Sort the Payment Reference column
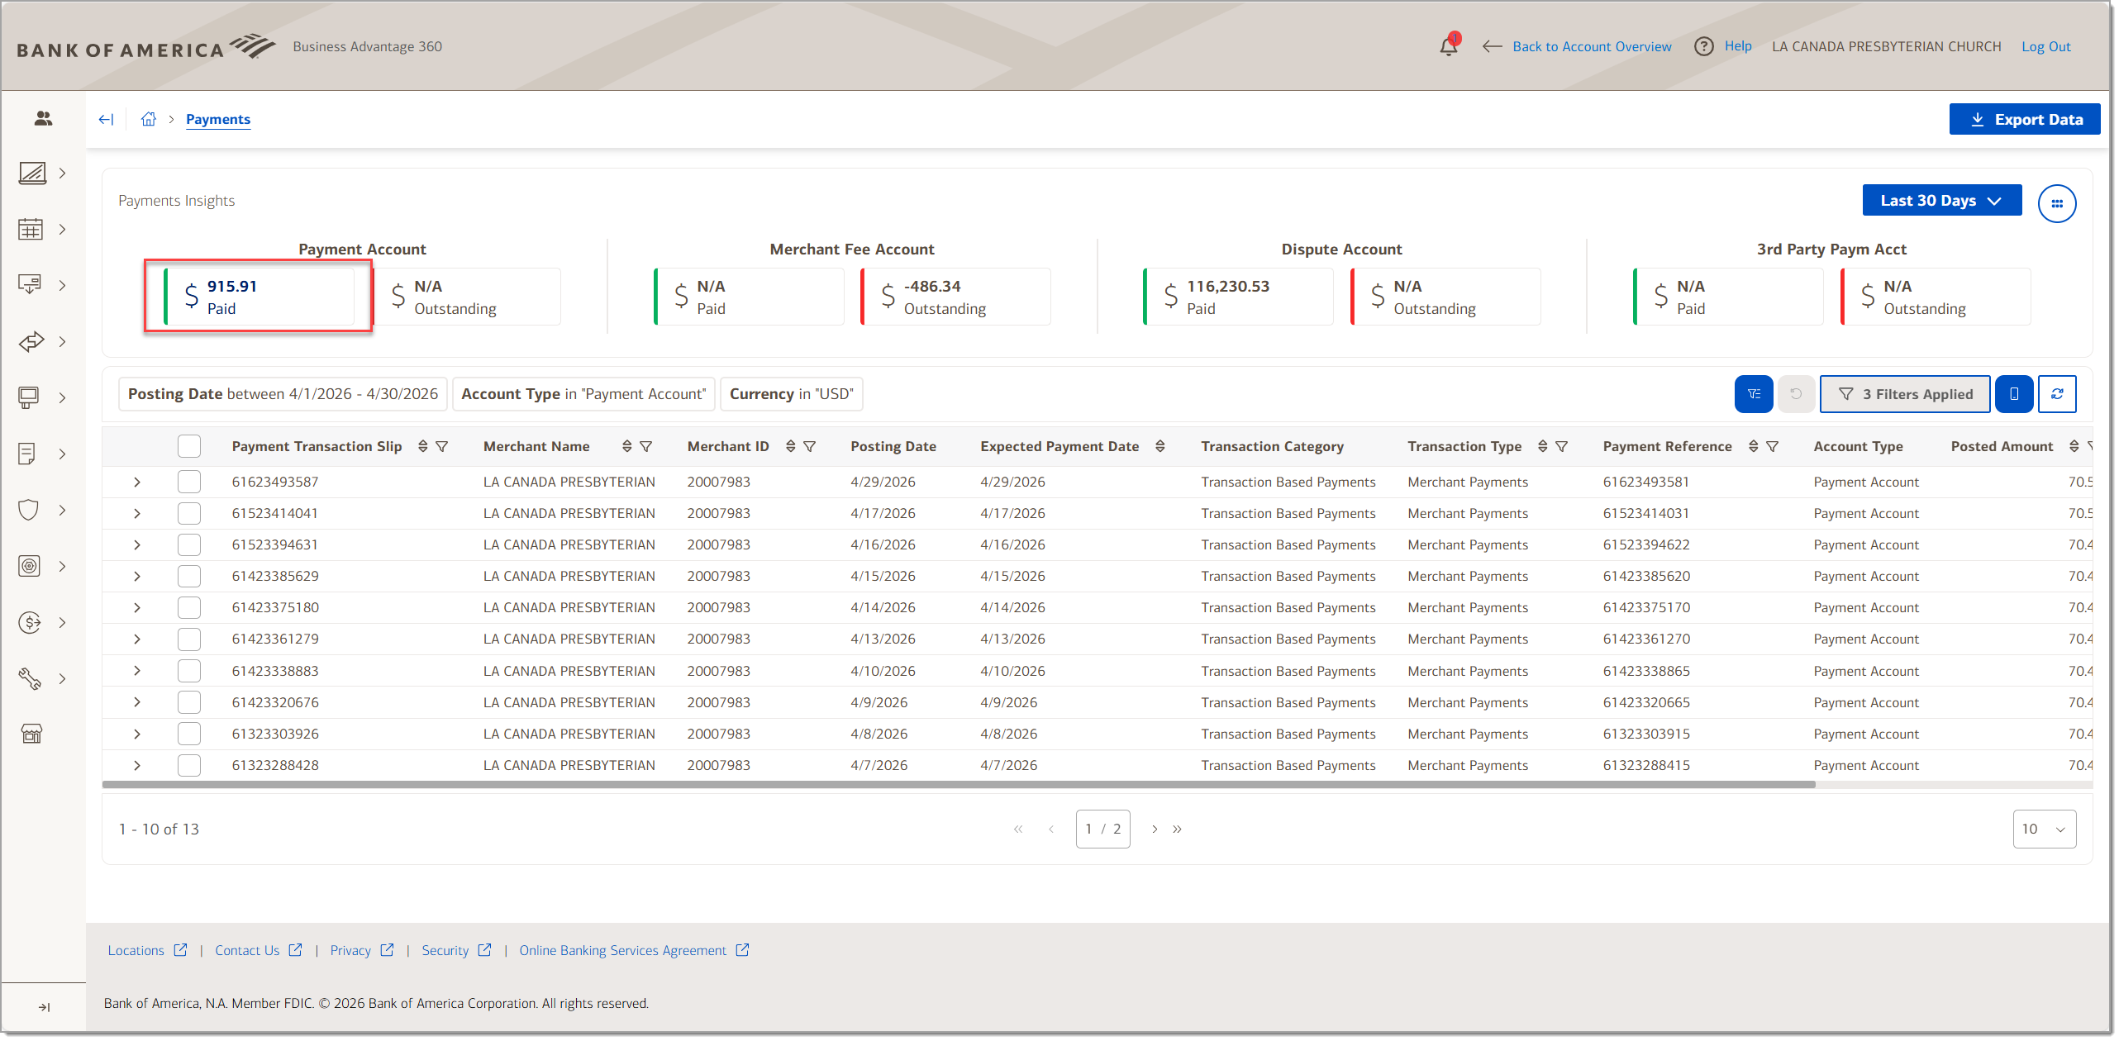This screenshot has height=1041, width=2119. (x=1753, y=446)
